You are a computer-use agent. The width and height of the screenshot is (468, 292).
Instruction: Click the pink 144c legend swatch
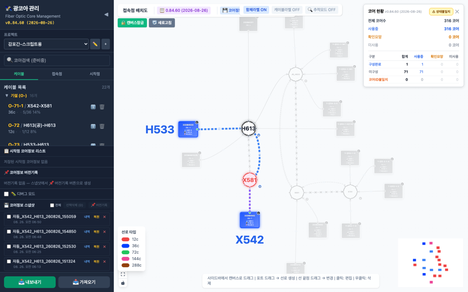125,259
